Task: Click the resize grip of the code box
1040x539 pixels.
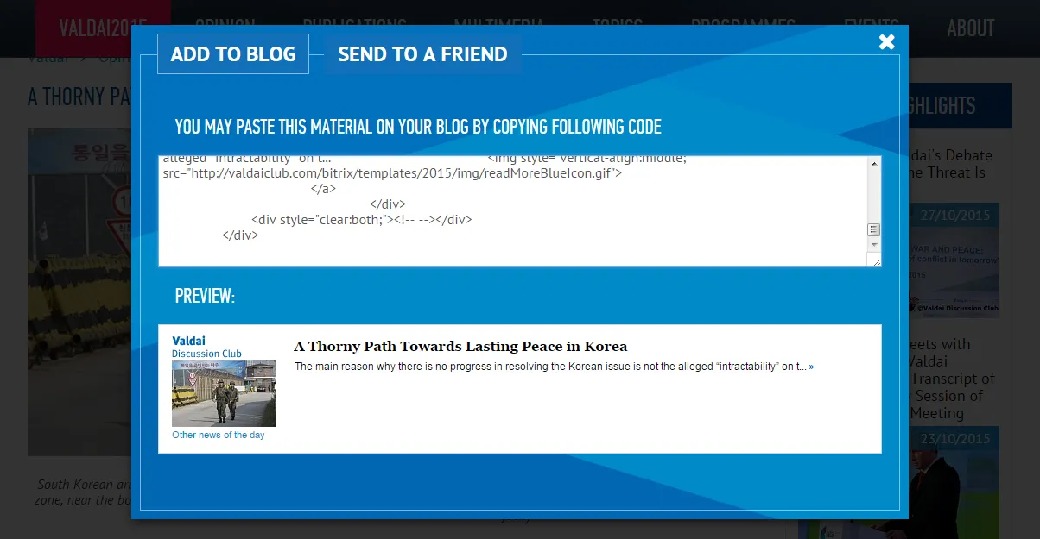Action: (x=875, y=260)
